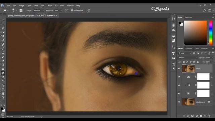Select the Layer 1 thumbnail
215x121 pixels.
188,69
